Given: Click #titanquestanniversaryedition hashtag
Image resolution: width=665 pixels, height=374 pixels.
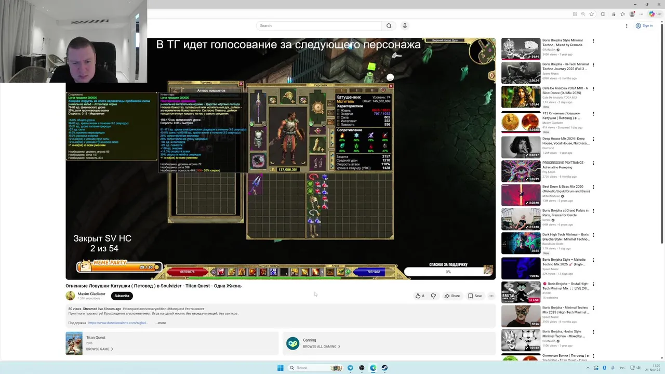Looking at the screenshot, I should [144, 309].
